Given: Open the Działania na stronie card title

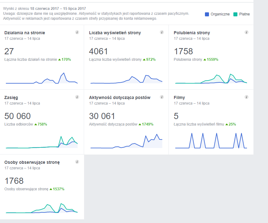Looking at the screenshot, I should [25, 33].
